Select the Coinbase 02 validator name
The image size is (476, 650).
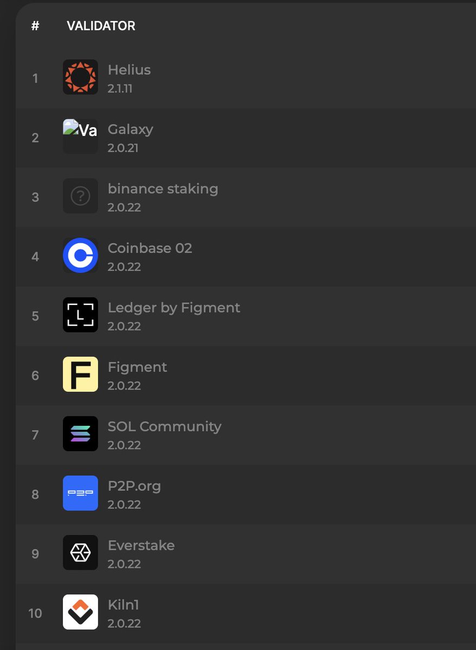tap(150, 248)
